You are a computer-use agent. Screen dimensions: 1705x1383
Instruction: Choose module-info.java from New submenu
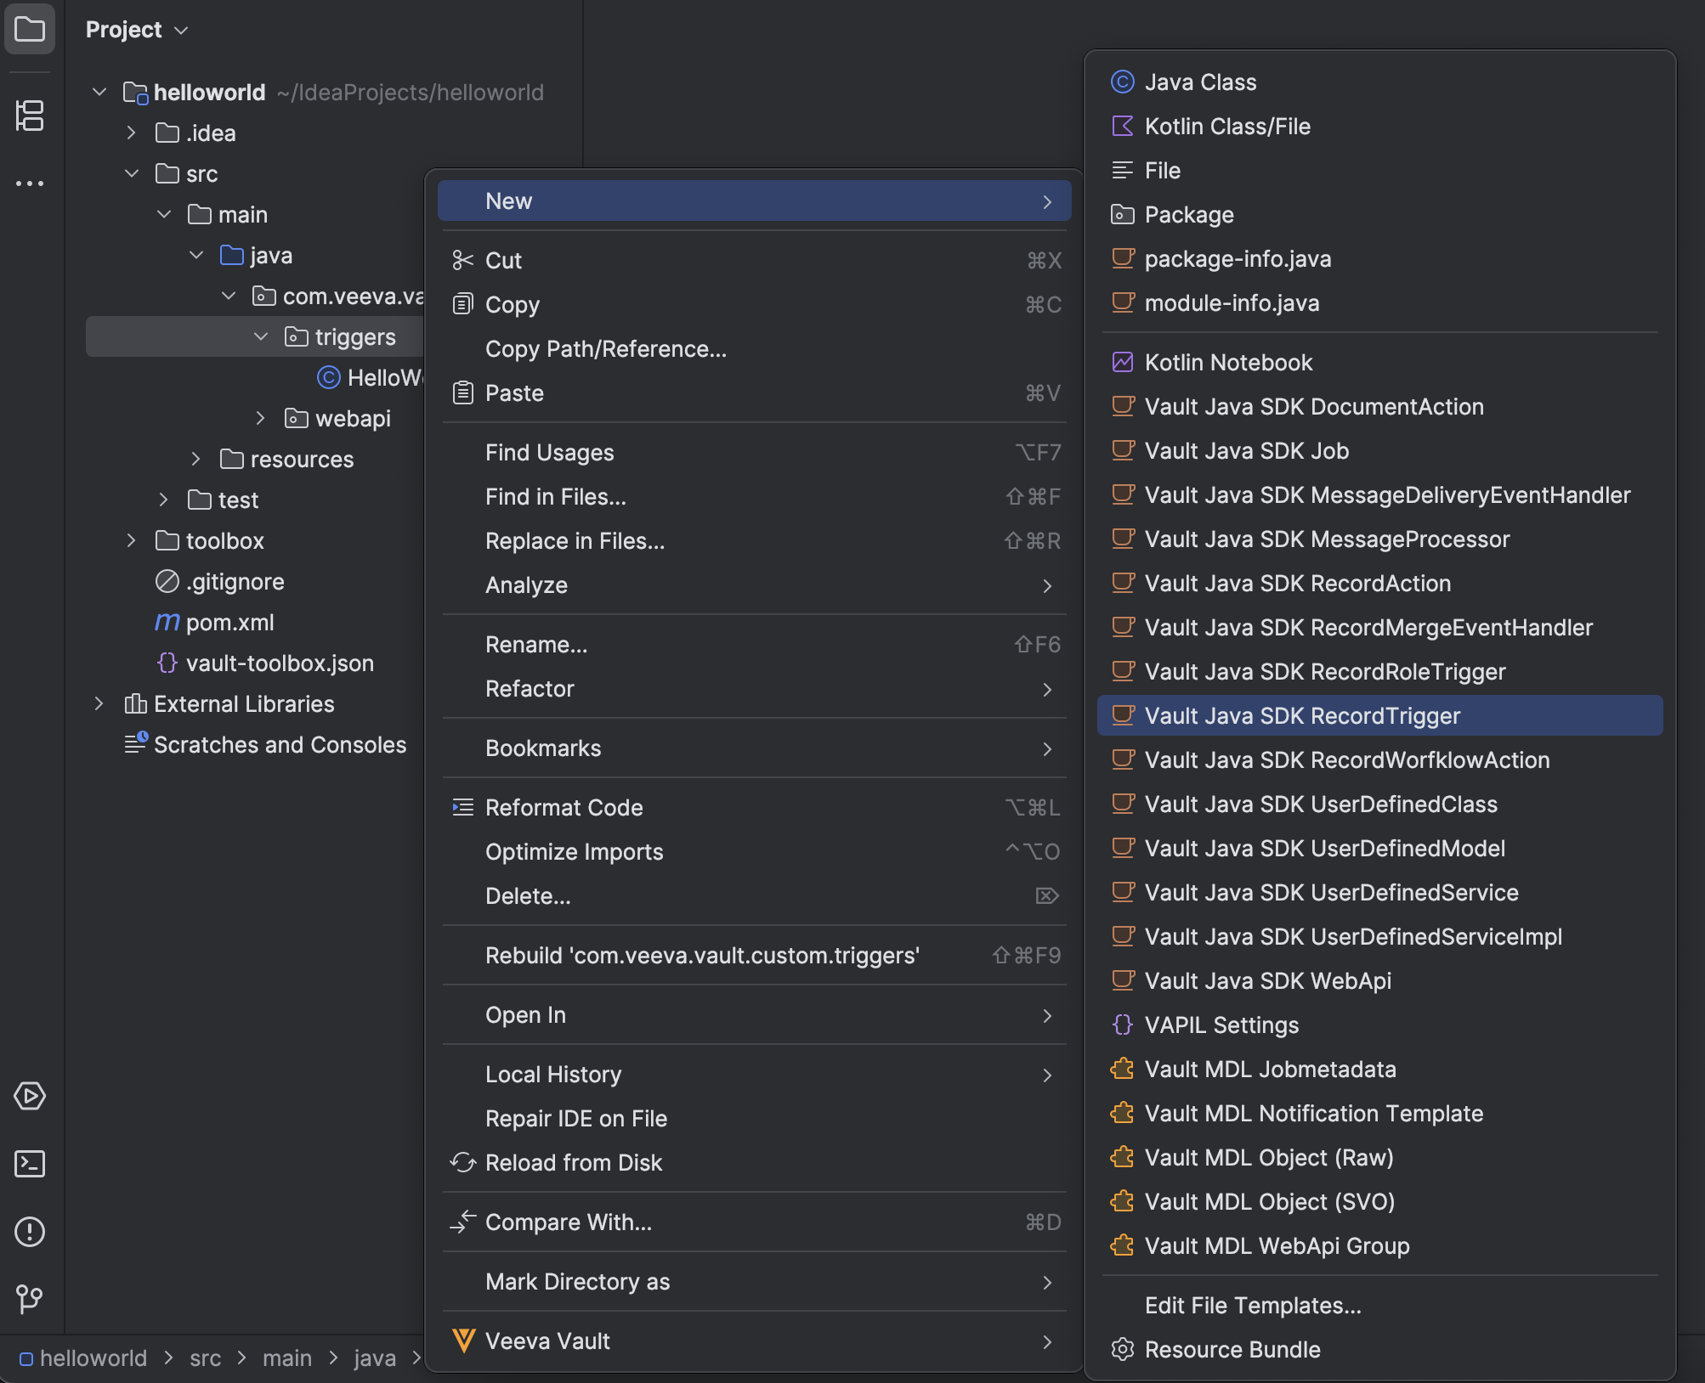point(1379,302)
